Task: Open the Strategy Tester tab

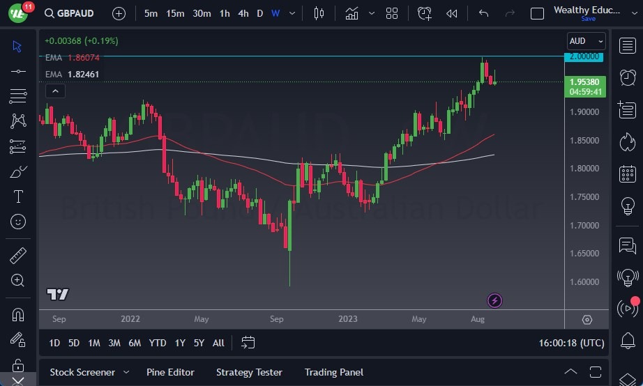Action: (x=249, y=372)
